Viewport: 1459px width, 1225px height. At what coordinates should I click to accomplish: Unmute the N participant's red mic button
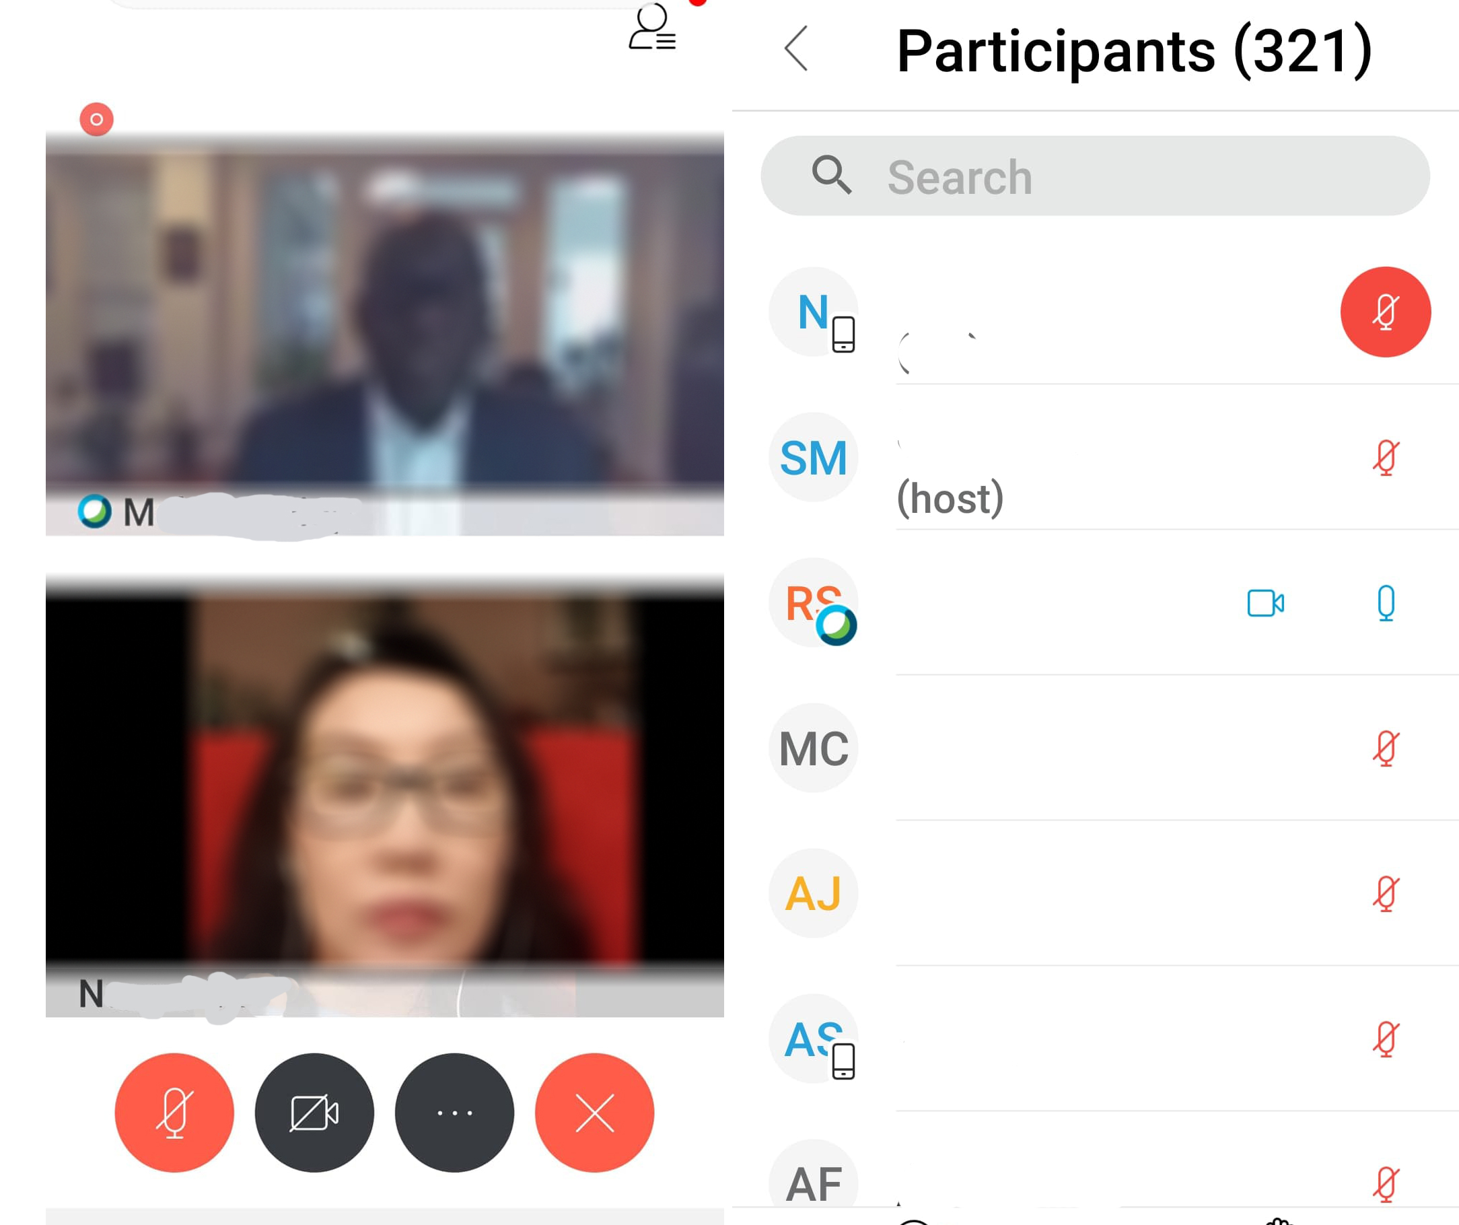[x=1386, y=312]
